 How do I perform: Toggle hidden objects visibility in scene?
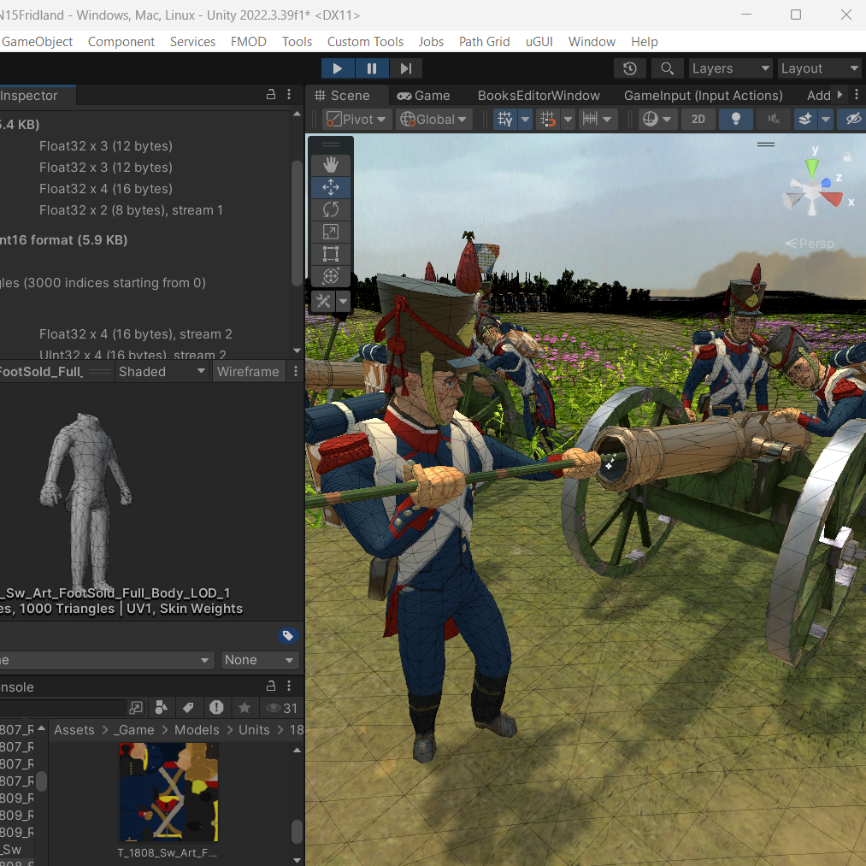(852, 120)
